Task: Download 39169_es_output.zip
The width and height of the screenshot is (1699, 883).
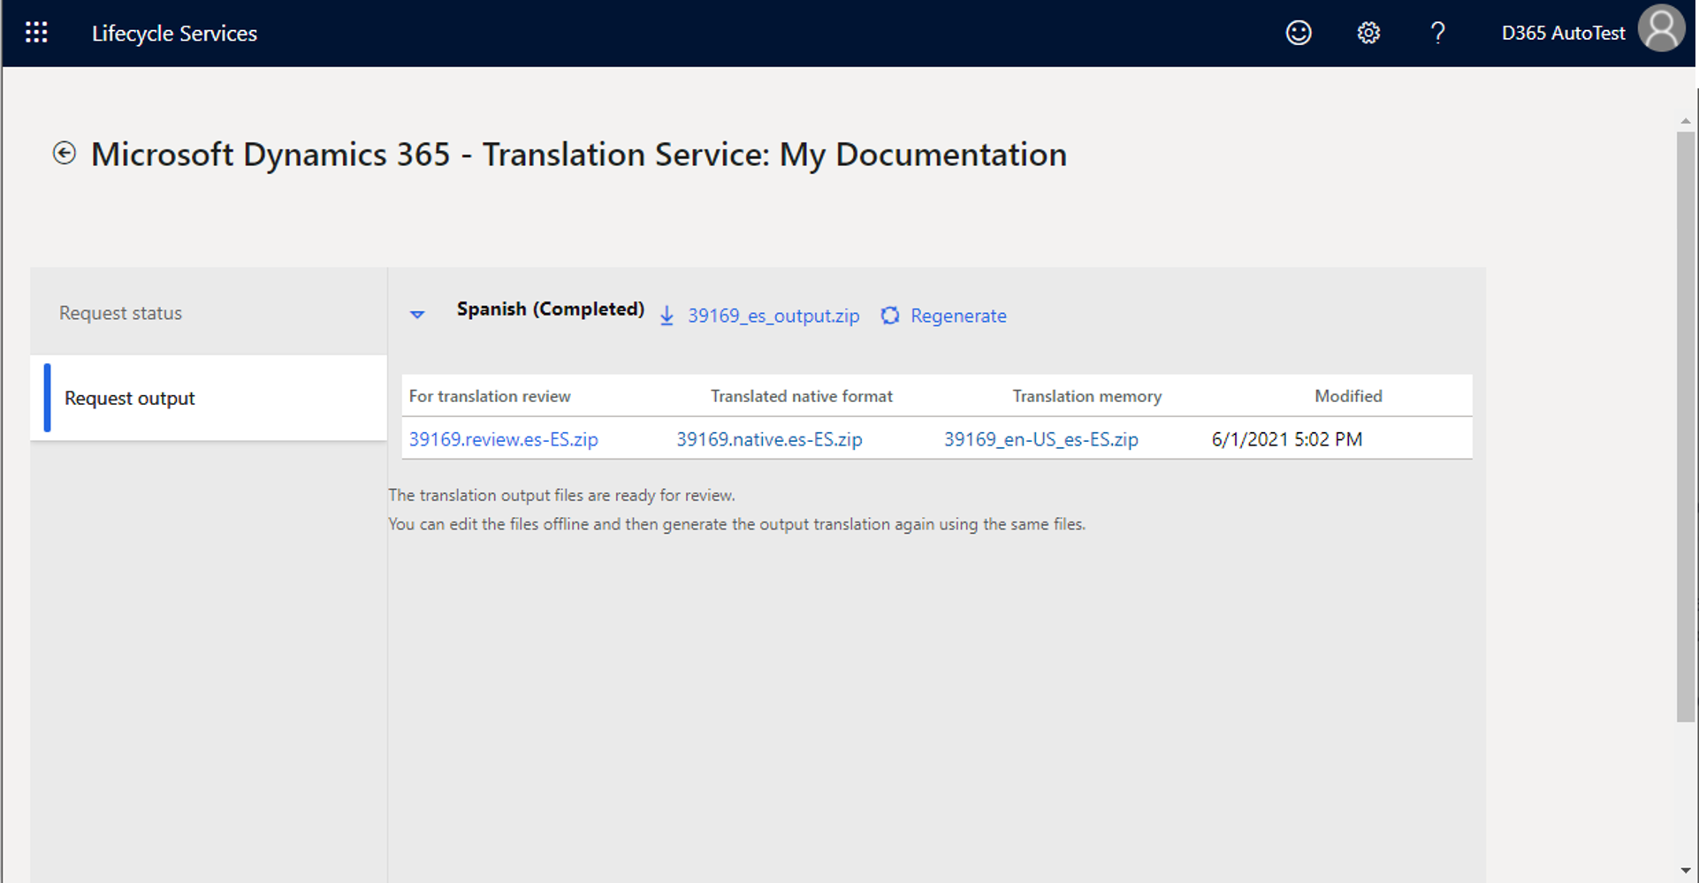Action: [x=773, y=316]
